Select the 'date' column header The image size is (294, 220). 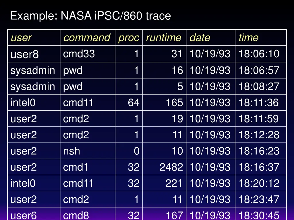point(200,38)
